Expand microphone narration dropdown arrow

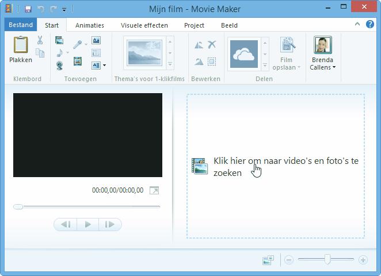(x=86, y=44)
